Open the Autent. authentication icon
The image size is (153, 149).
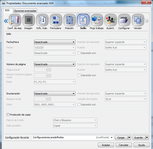pos(111,20)
